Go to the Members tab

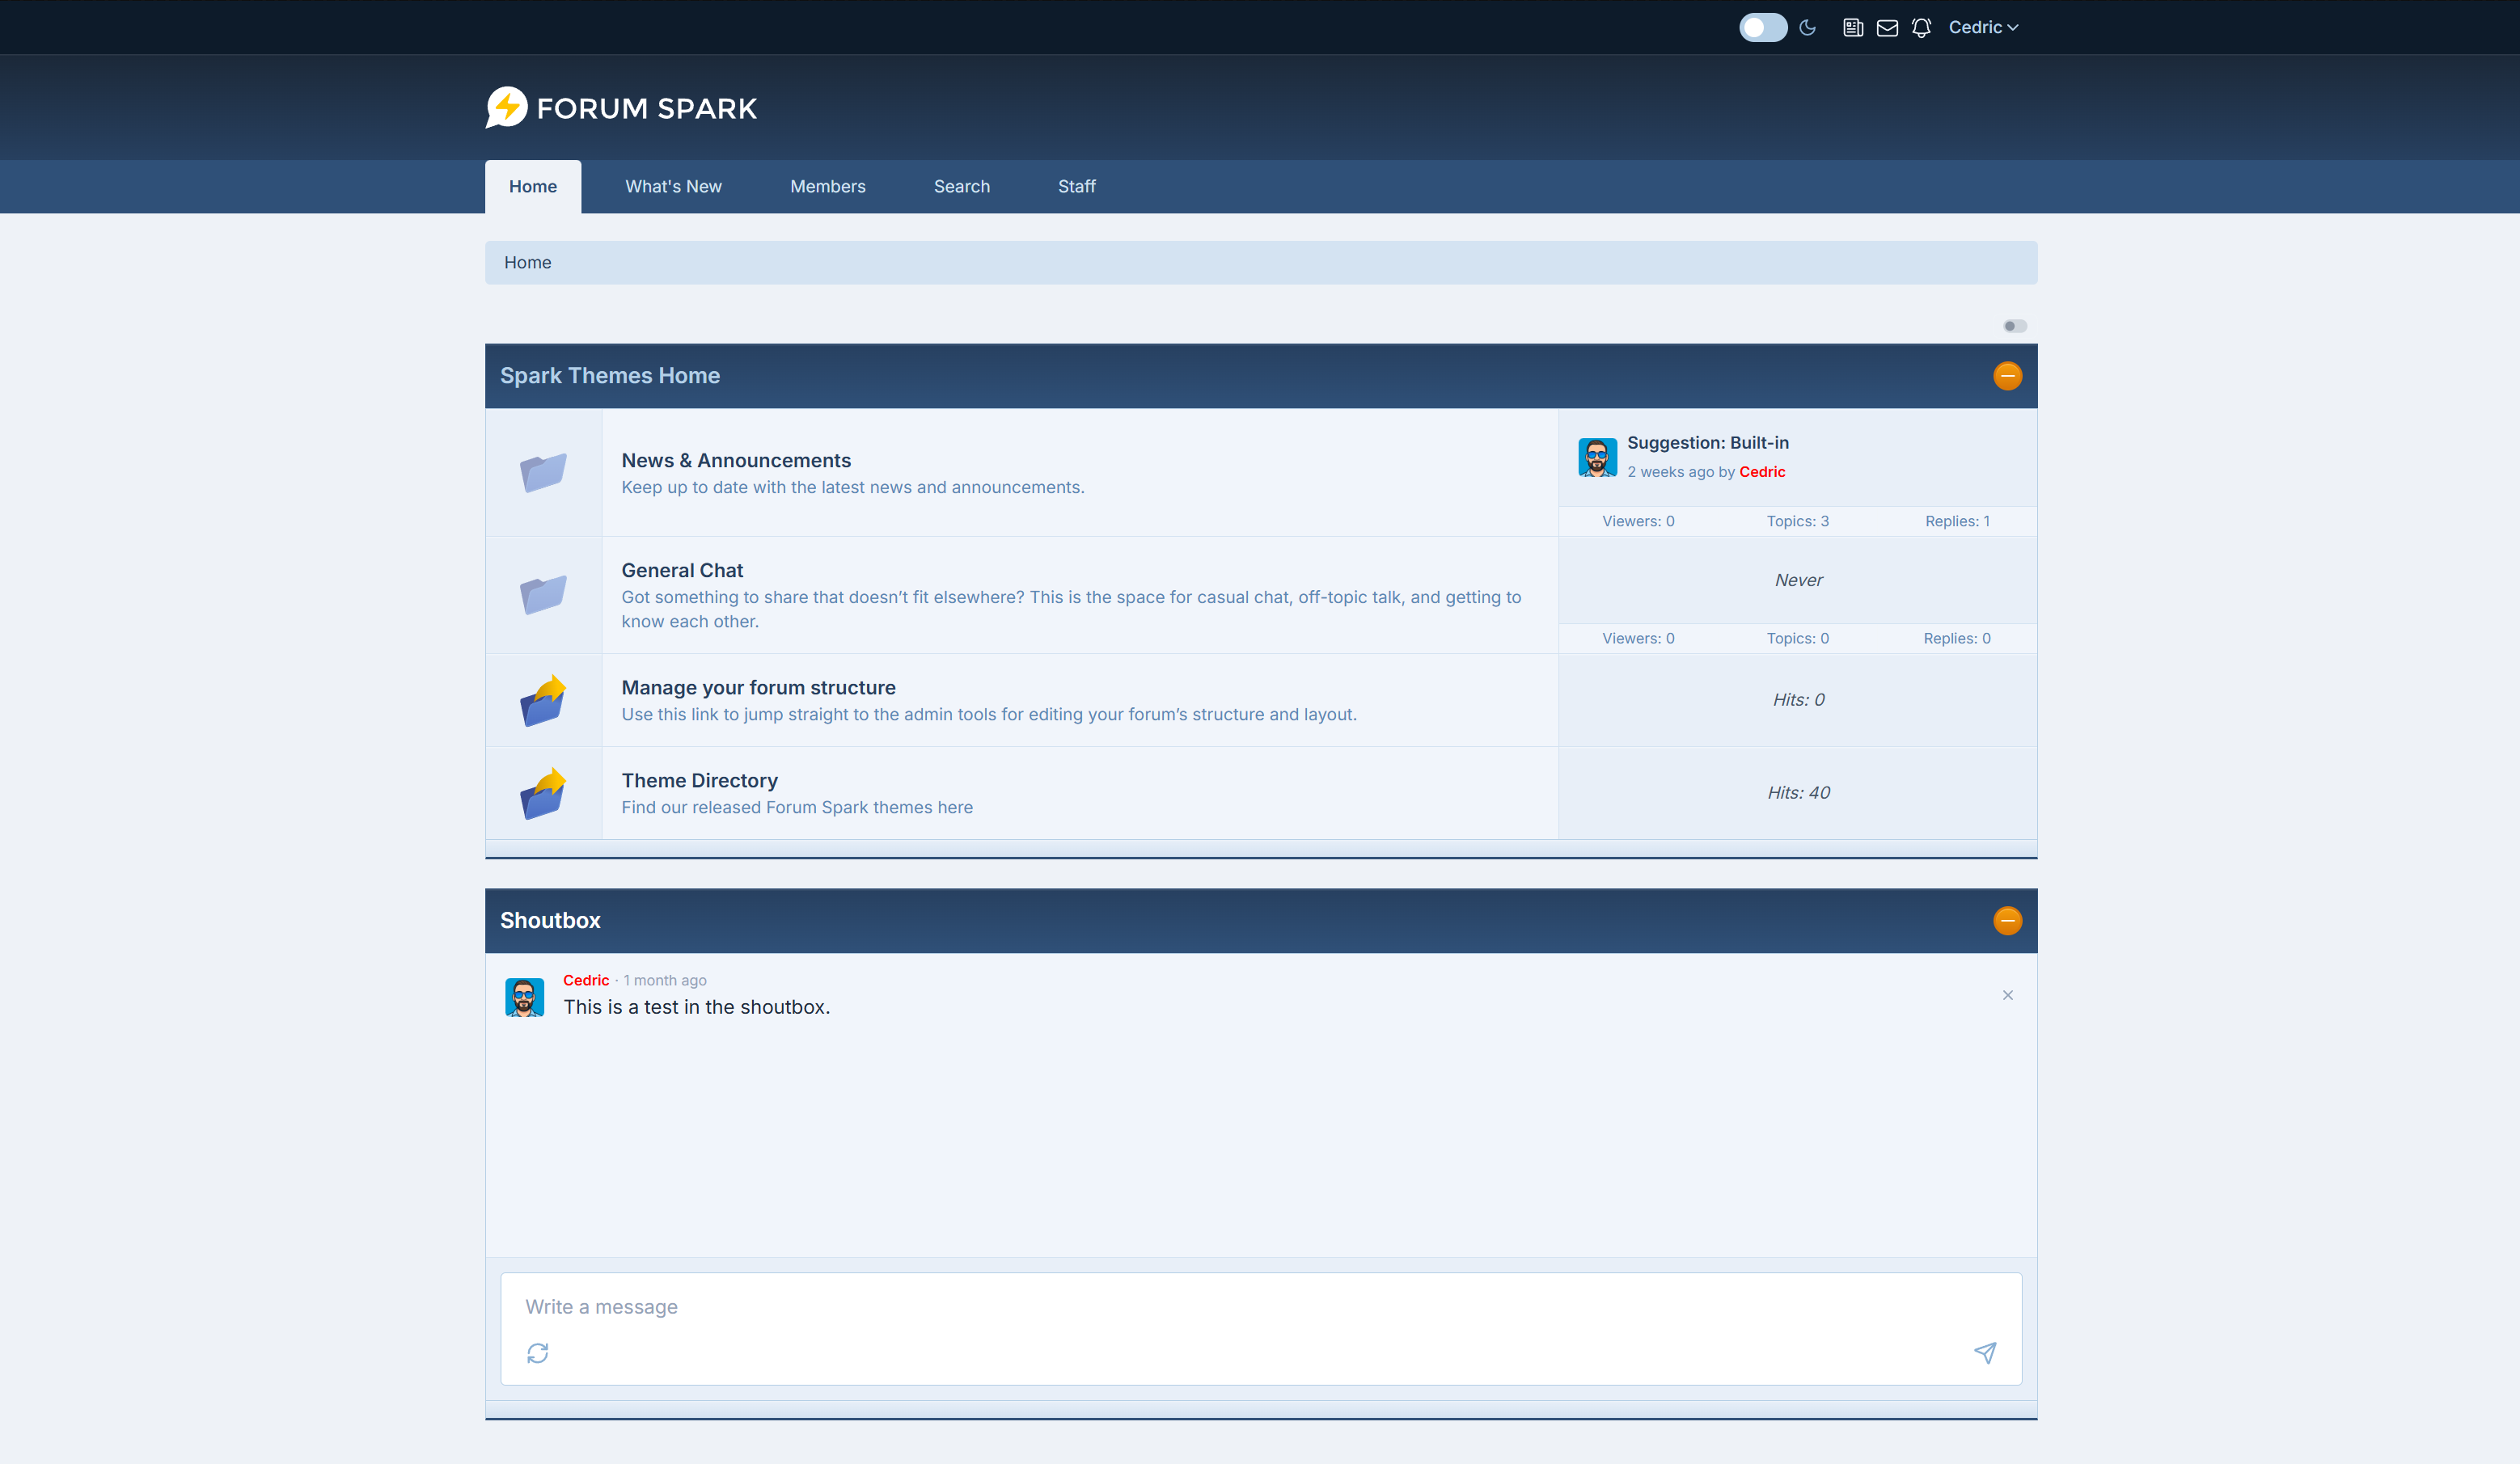[827, 186]
